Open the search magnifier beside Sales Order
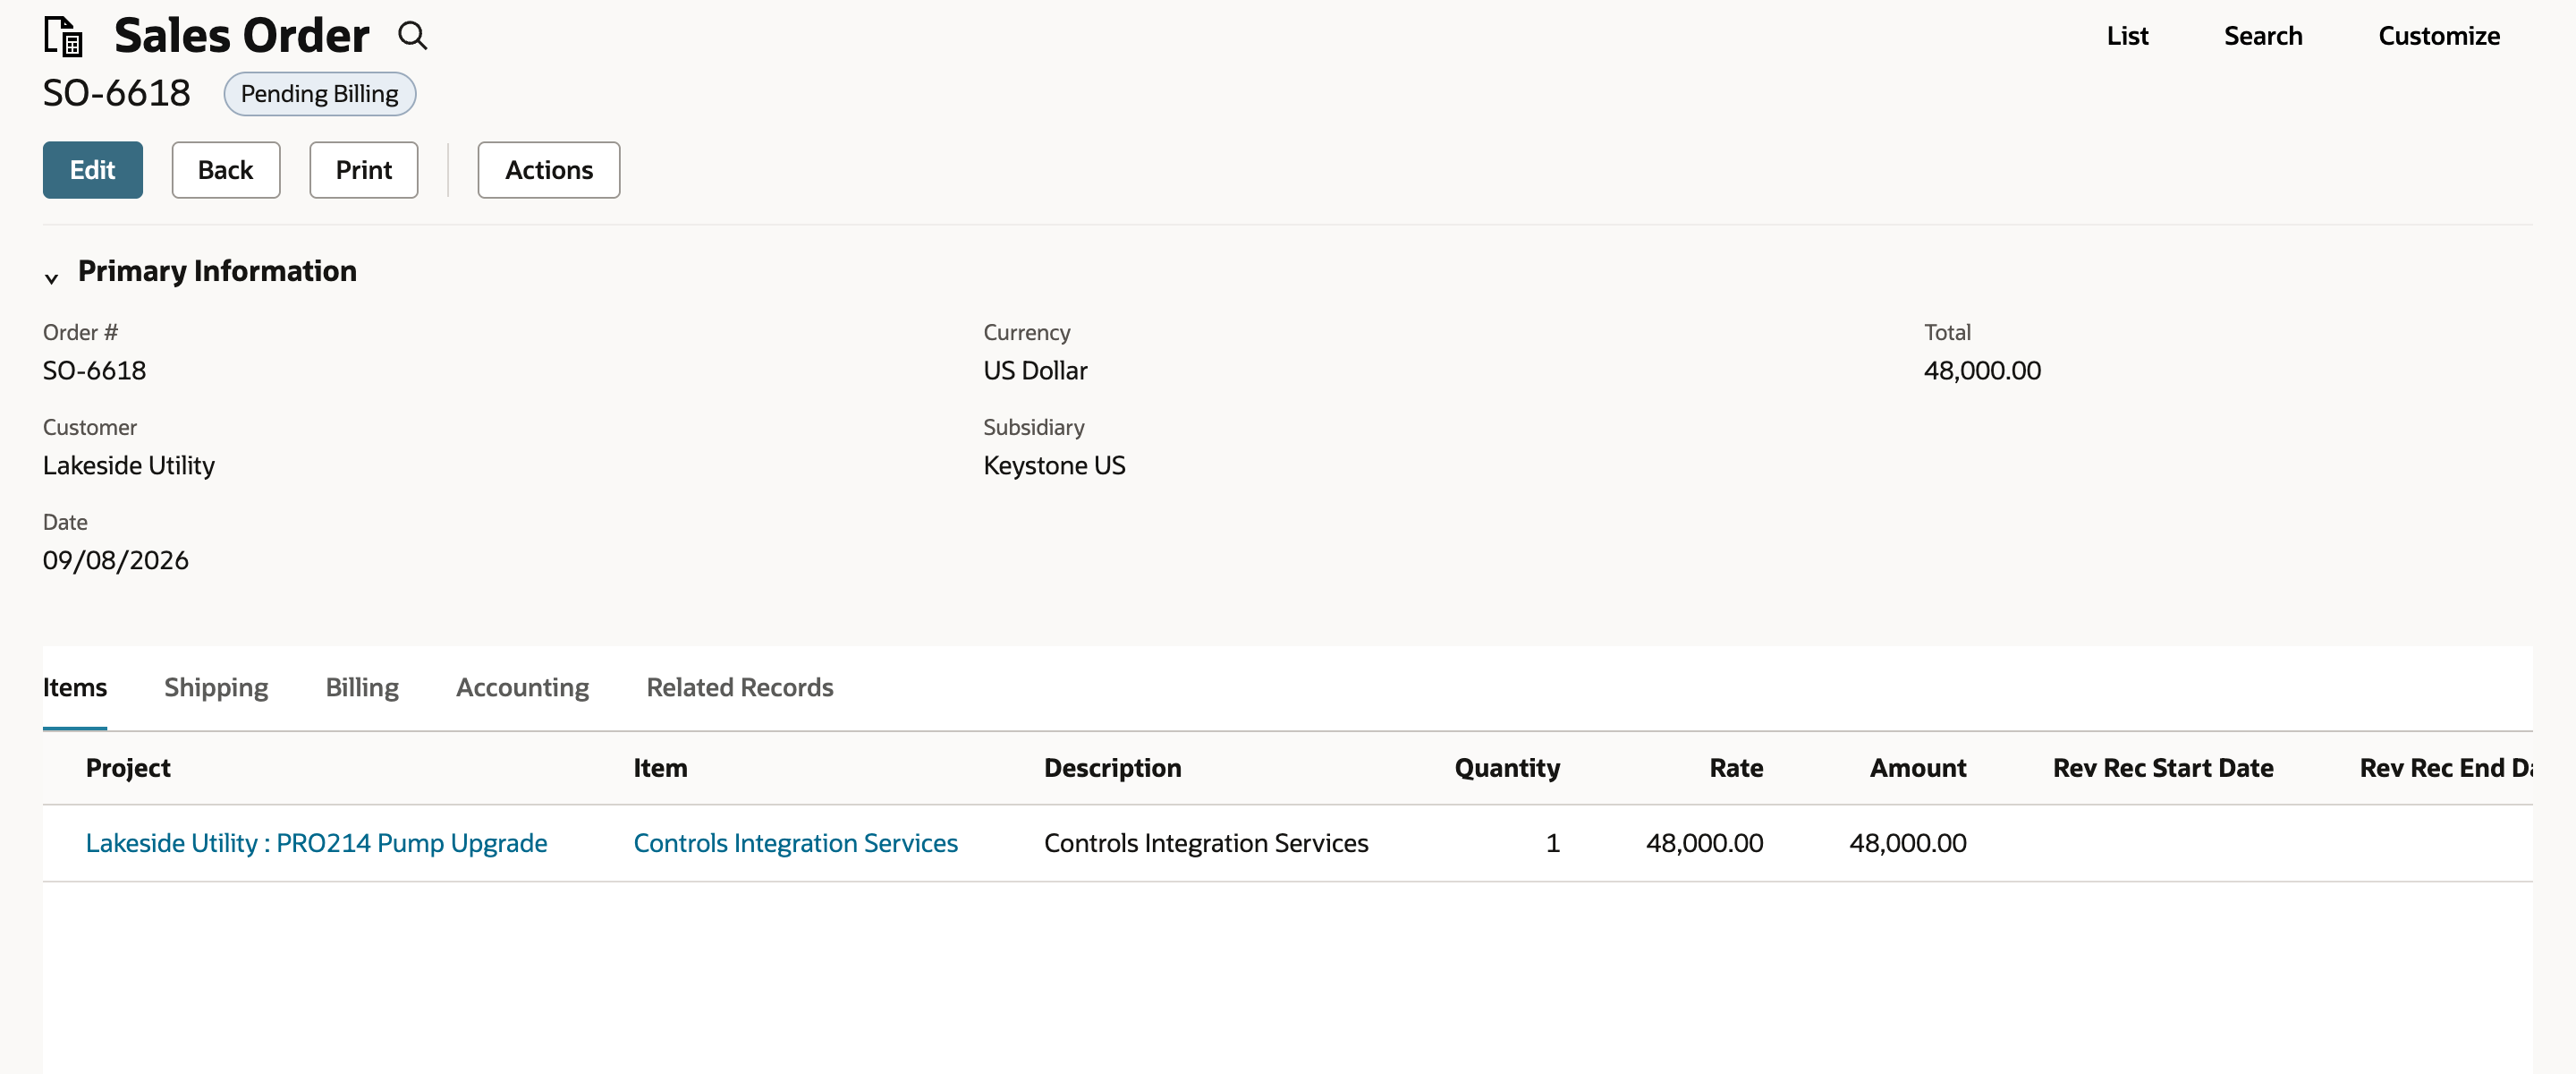2576x1074 pixels. (412, 36)
